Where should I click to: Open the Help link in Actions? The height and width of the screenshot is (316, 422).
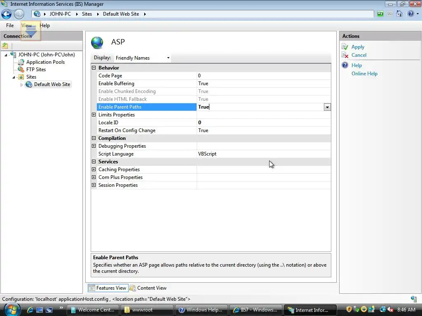356,65
